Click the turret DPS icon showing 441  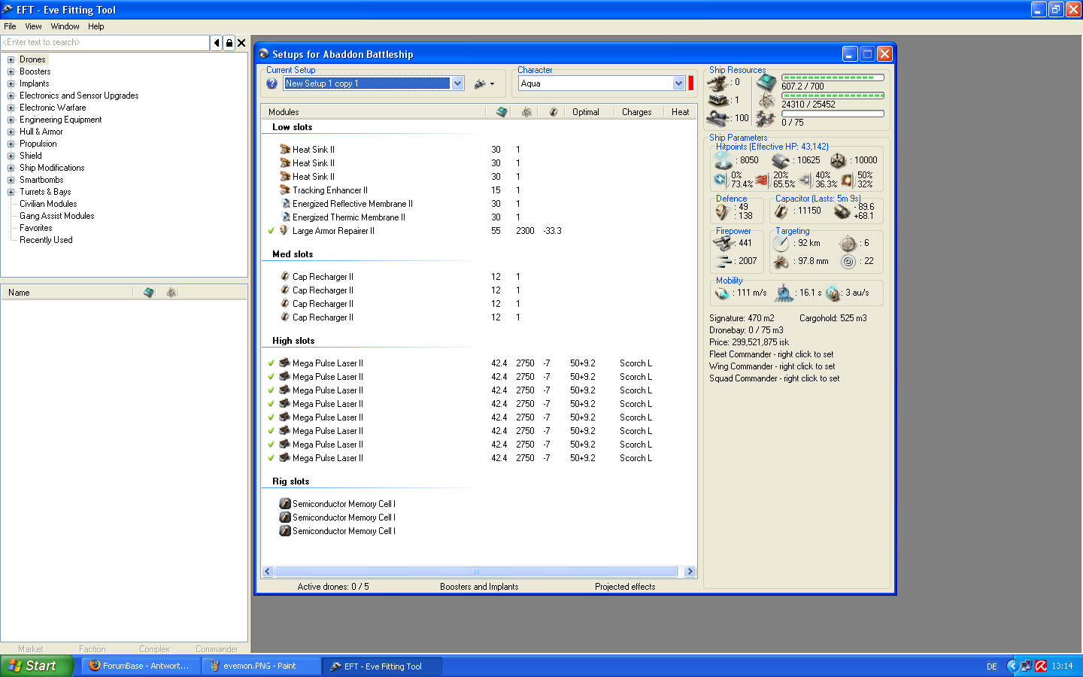pos(724,243)
